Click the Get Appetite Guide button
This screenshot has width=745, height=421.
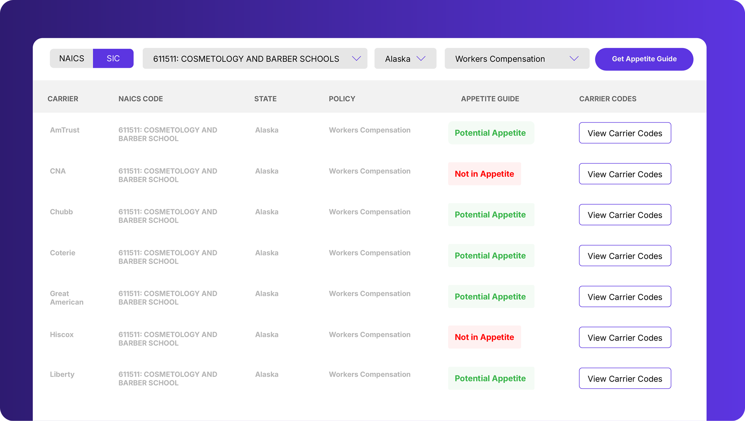pyautogui.click(x=644, y=59)
